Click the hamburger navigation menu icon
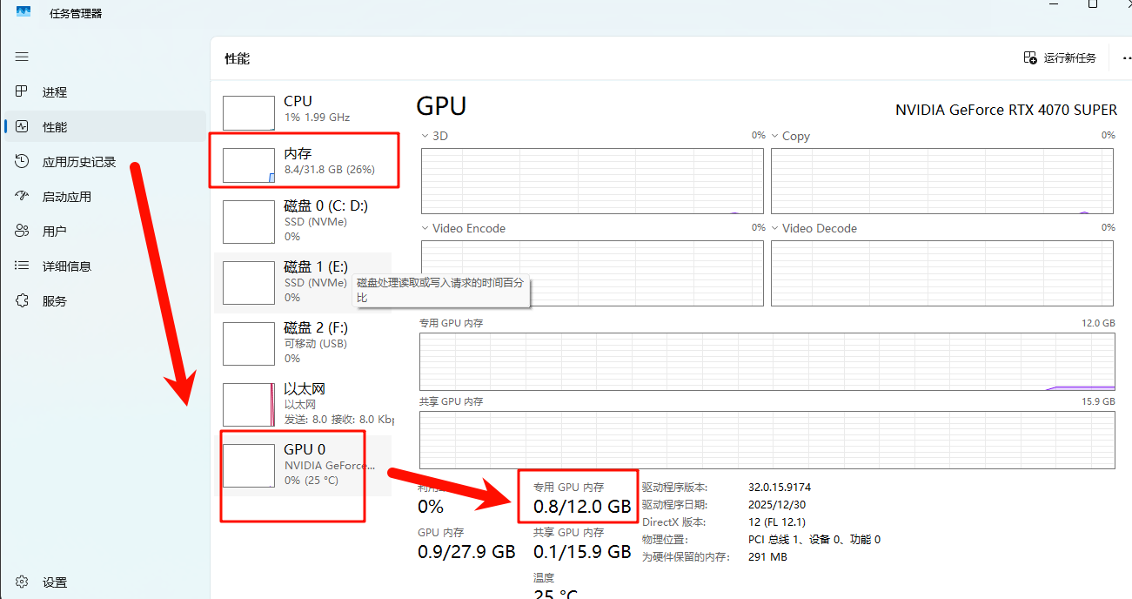 coord(22,57)
